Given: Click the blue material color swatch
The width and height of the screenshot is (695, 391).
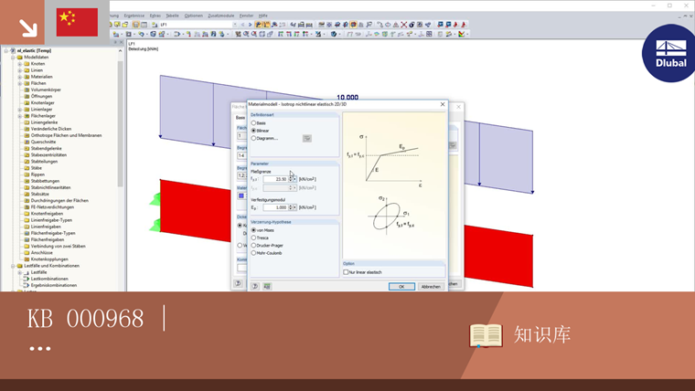Looking at the screenshot, I should 241,195.
